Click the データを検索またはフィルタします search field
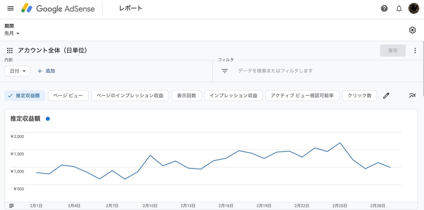The image size is (424, 210). 275,71
